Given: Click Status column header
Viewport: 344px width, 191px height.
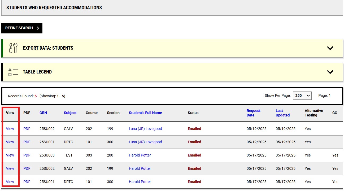Looking at the screenshot, I should [x=193, y=113].
